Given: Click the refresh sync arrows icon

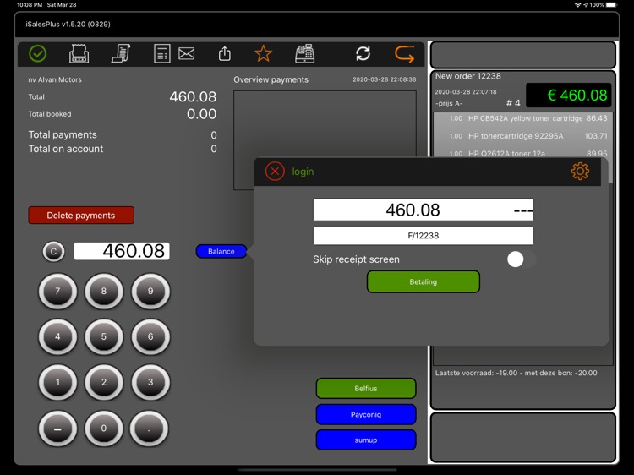Looking at the screenshot, I should coord(363,54).
